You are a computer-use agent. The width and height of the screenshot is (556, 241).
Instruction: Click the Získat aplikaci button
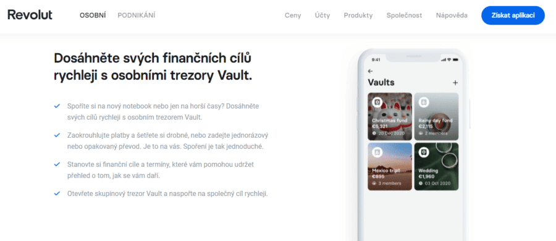point(513,15)
